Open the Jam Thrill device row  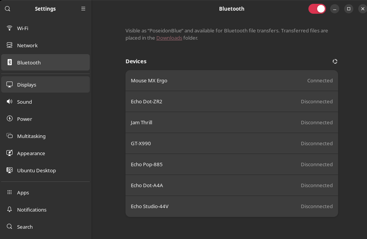click(x=231, y=123)
